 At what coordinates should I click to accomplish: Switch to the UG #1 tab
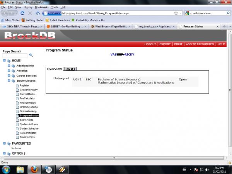(70, 69)
